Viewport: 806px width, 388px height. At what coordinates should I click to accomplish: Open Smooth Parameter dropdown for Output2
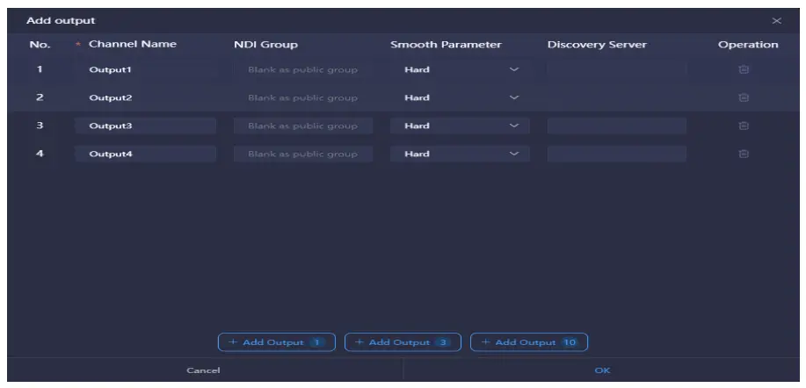pos(460,97)
